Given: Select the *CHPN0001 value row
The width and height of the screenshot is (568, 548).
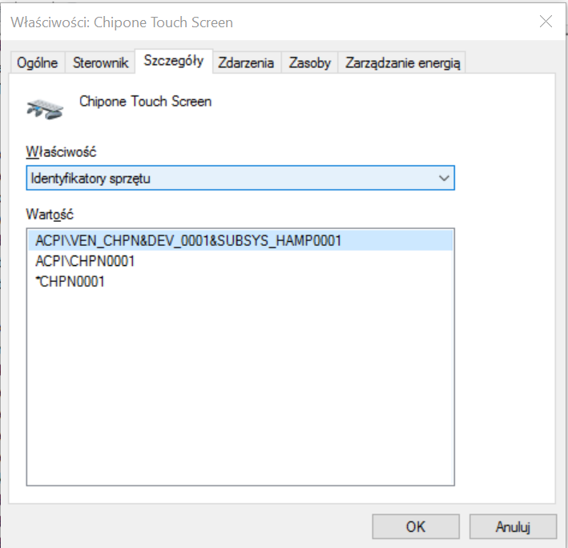Looking at the screenshot, I should [240, 281].
